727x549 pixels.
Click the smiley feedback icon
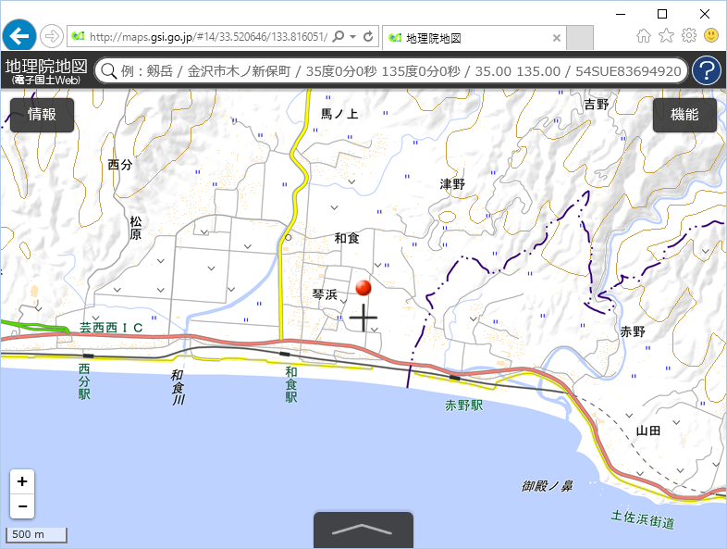click(711, 35)
